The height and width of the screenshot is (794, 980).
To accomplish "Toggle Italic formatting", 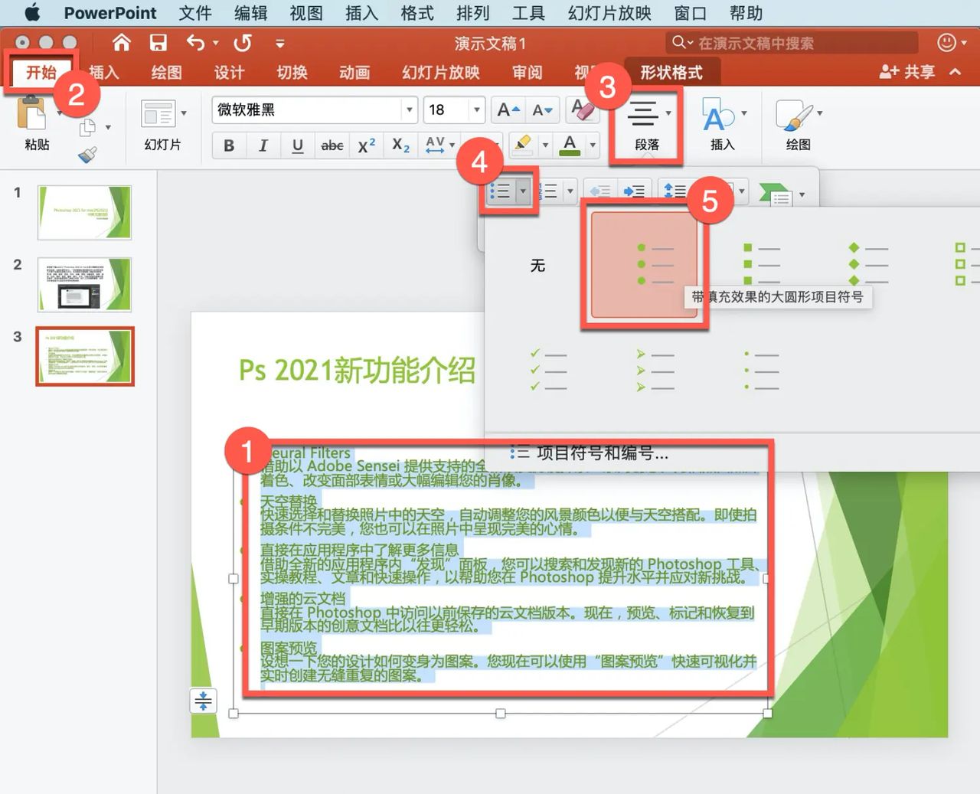I will coord(263,145).
